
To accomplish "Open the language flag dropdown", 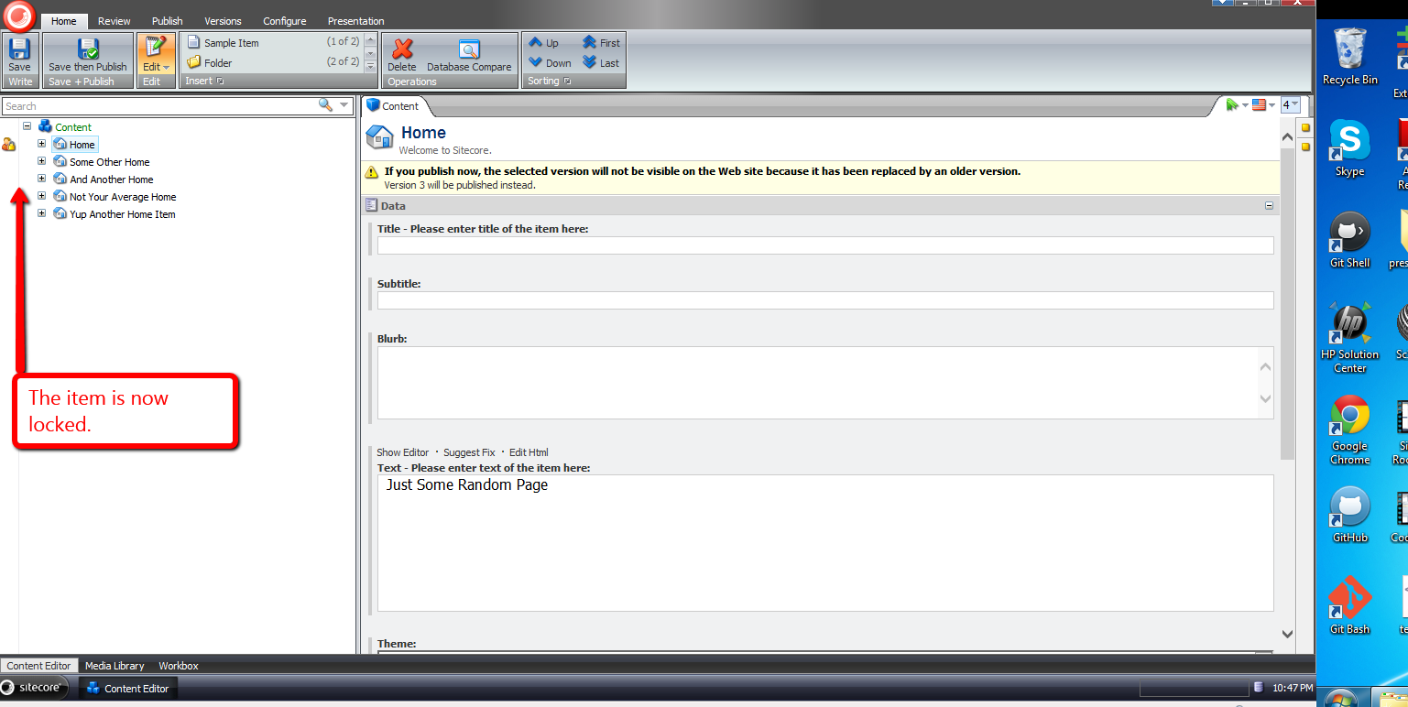I will click(1263, 105).
